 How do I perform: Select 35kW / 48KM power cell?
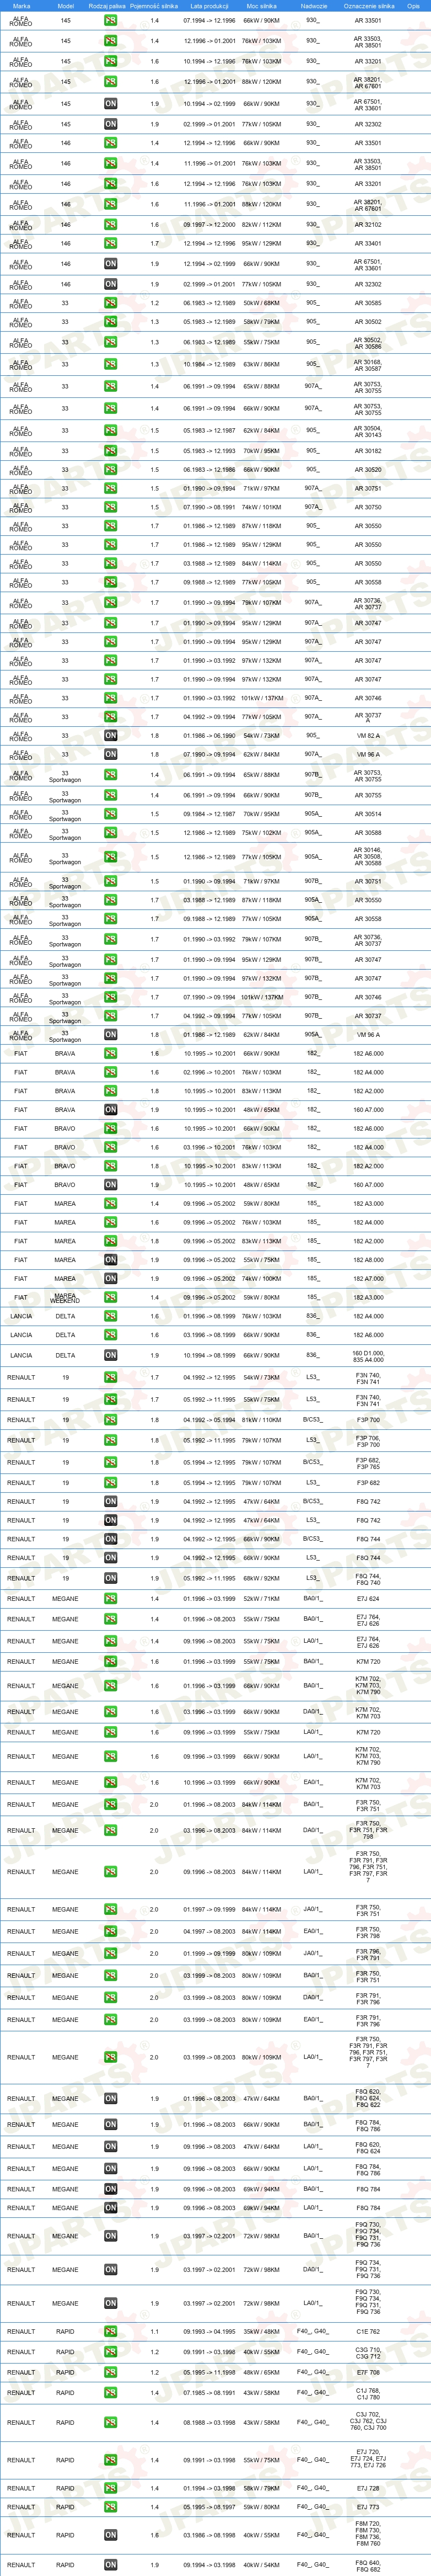[261, 2331]
